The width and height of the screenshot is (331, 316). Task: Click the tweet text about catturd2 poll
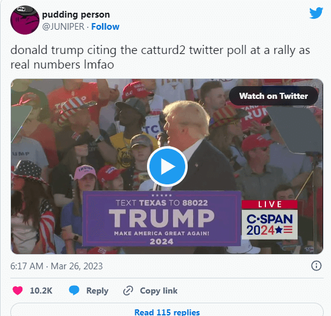point(160,57)
